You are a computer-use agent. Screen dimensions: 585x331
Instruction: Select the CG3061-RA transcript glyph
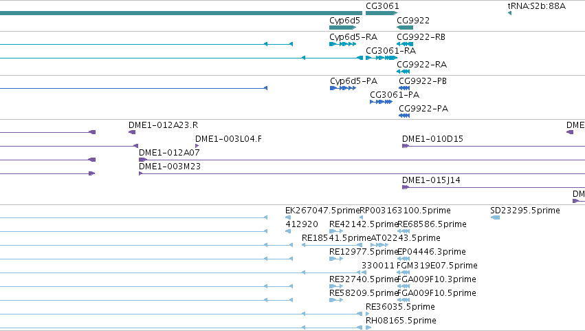point(382,58)
